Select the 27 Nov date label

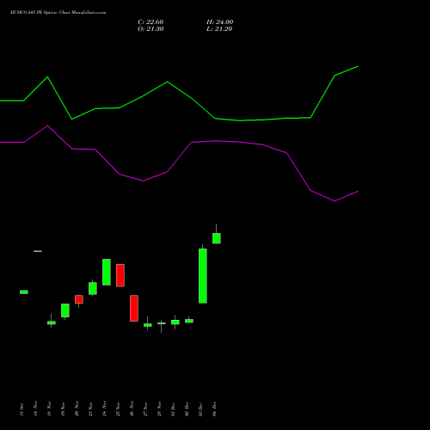(x=145, y=408)
